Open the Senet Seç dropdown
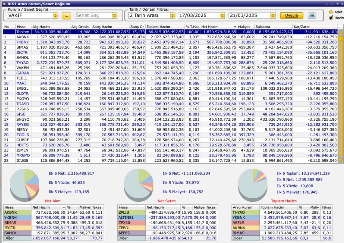This screenshot has height=243, width=344. pos(114,15)
